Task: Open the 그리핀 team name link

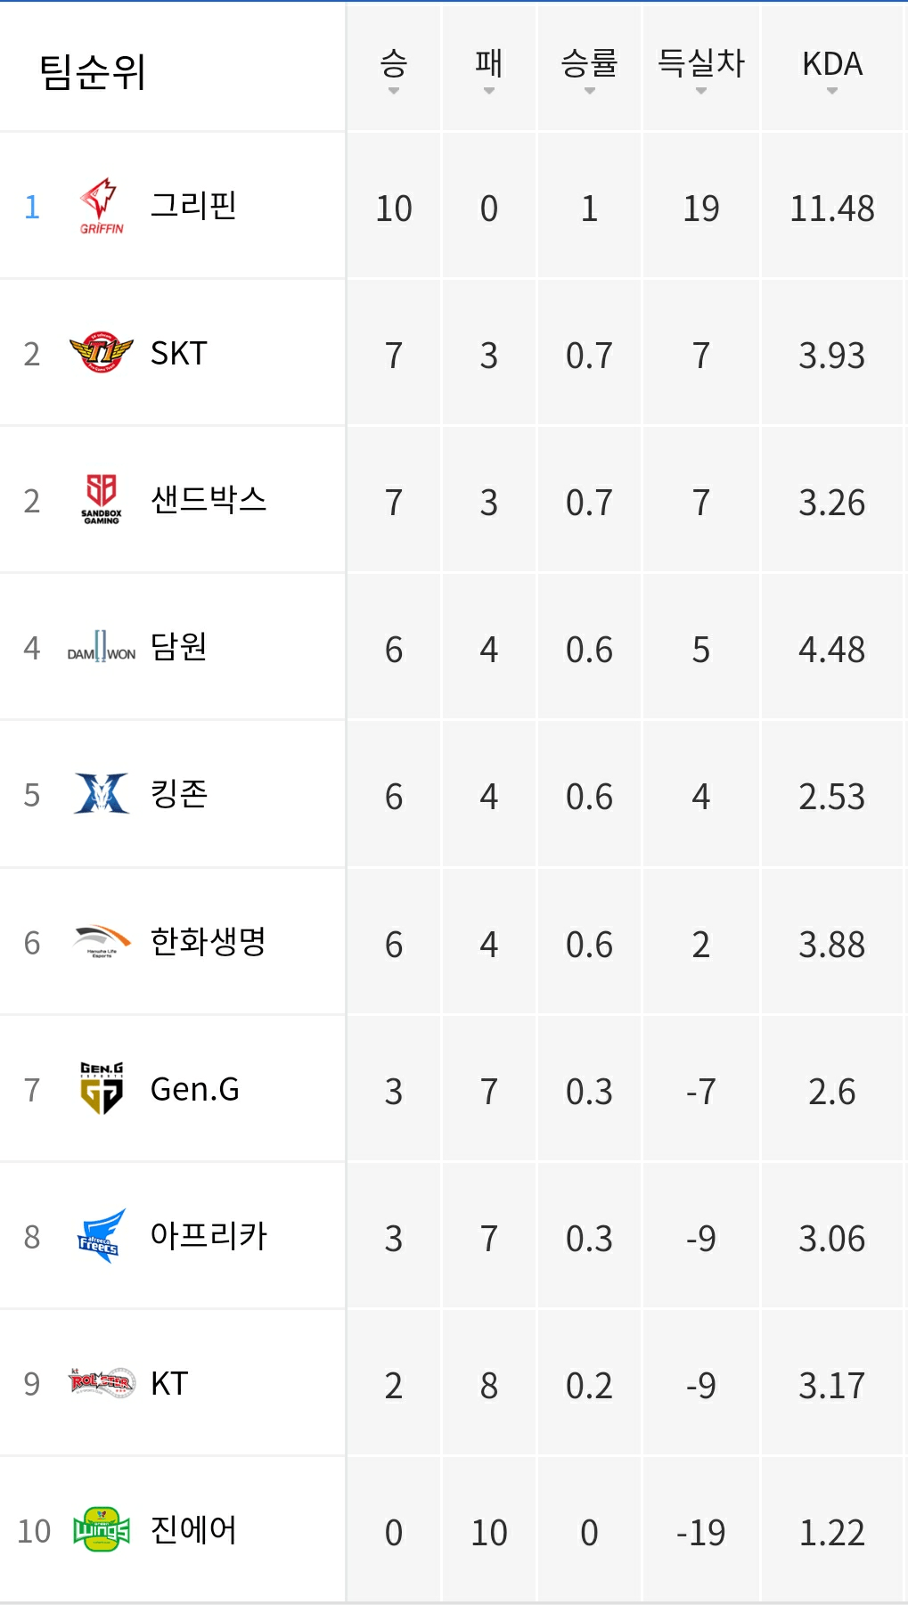Action: (x=193, y=206)
